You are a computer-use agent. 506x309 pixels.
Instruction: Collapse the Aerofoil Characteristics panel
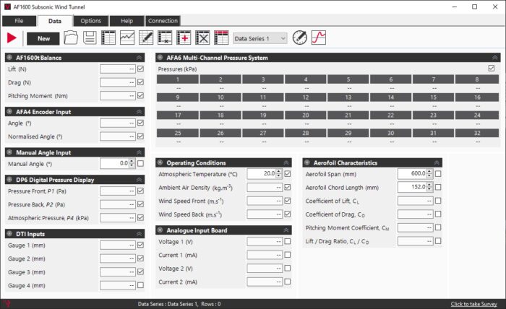coord(437,162)
